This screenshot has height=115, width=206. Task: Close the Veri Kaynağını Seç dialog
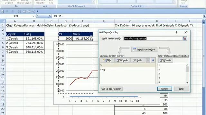pos(185,32)
